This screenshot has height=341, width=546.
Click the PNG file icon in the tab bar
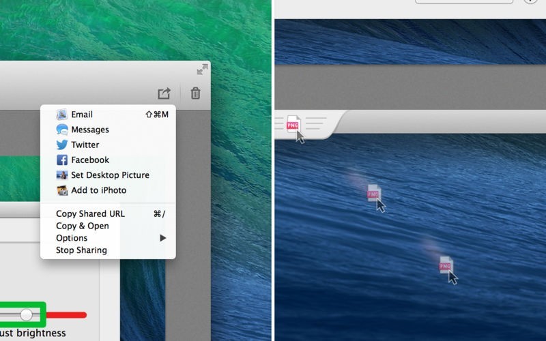293,124
